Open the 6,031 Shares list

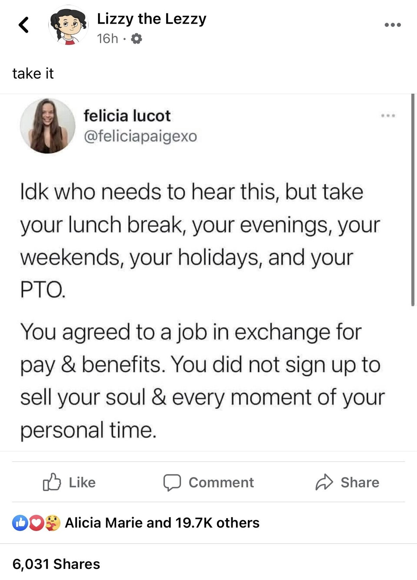[56, 564]
